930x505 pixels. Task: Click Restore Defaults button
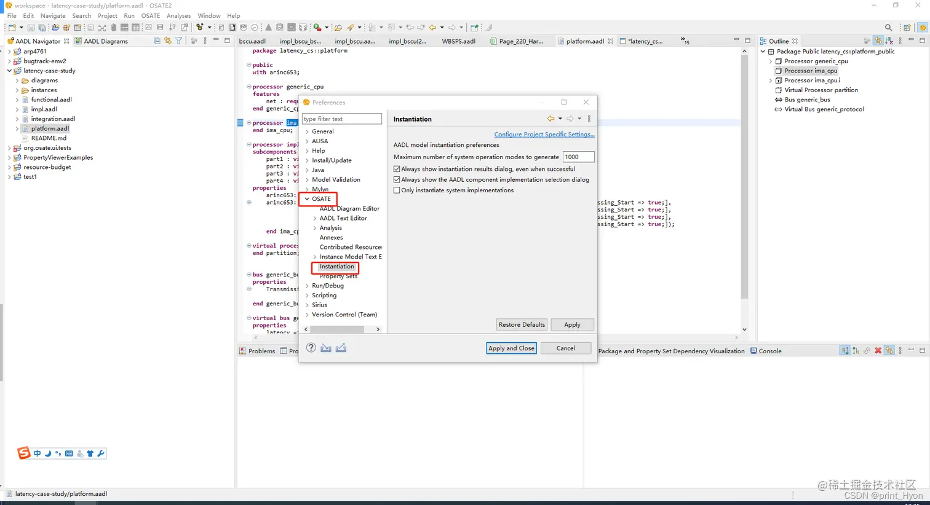click(522, 324)
